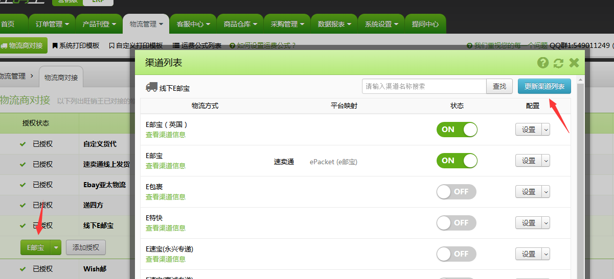Click the 物流管理 breadcrumb link
This screenshot has height=279, width=614.
tap(12, 76)
